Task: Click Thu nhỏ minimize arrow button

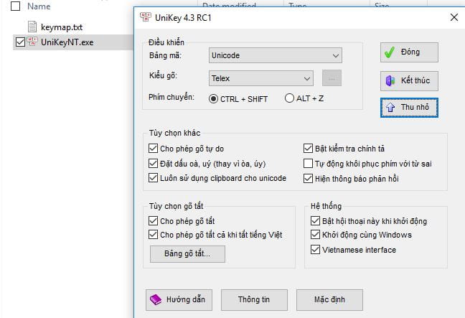Action: tap(409, 107)
